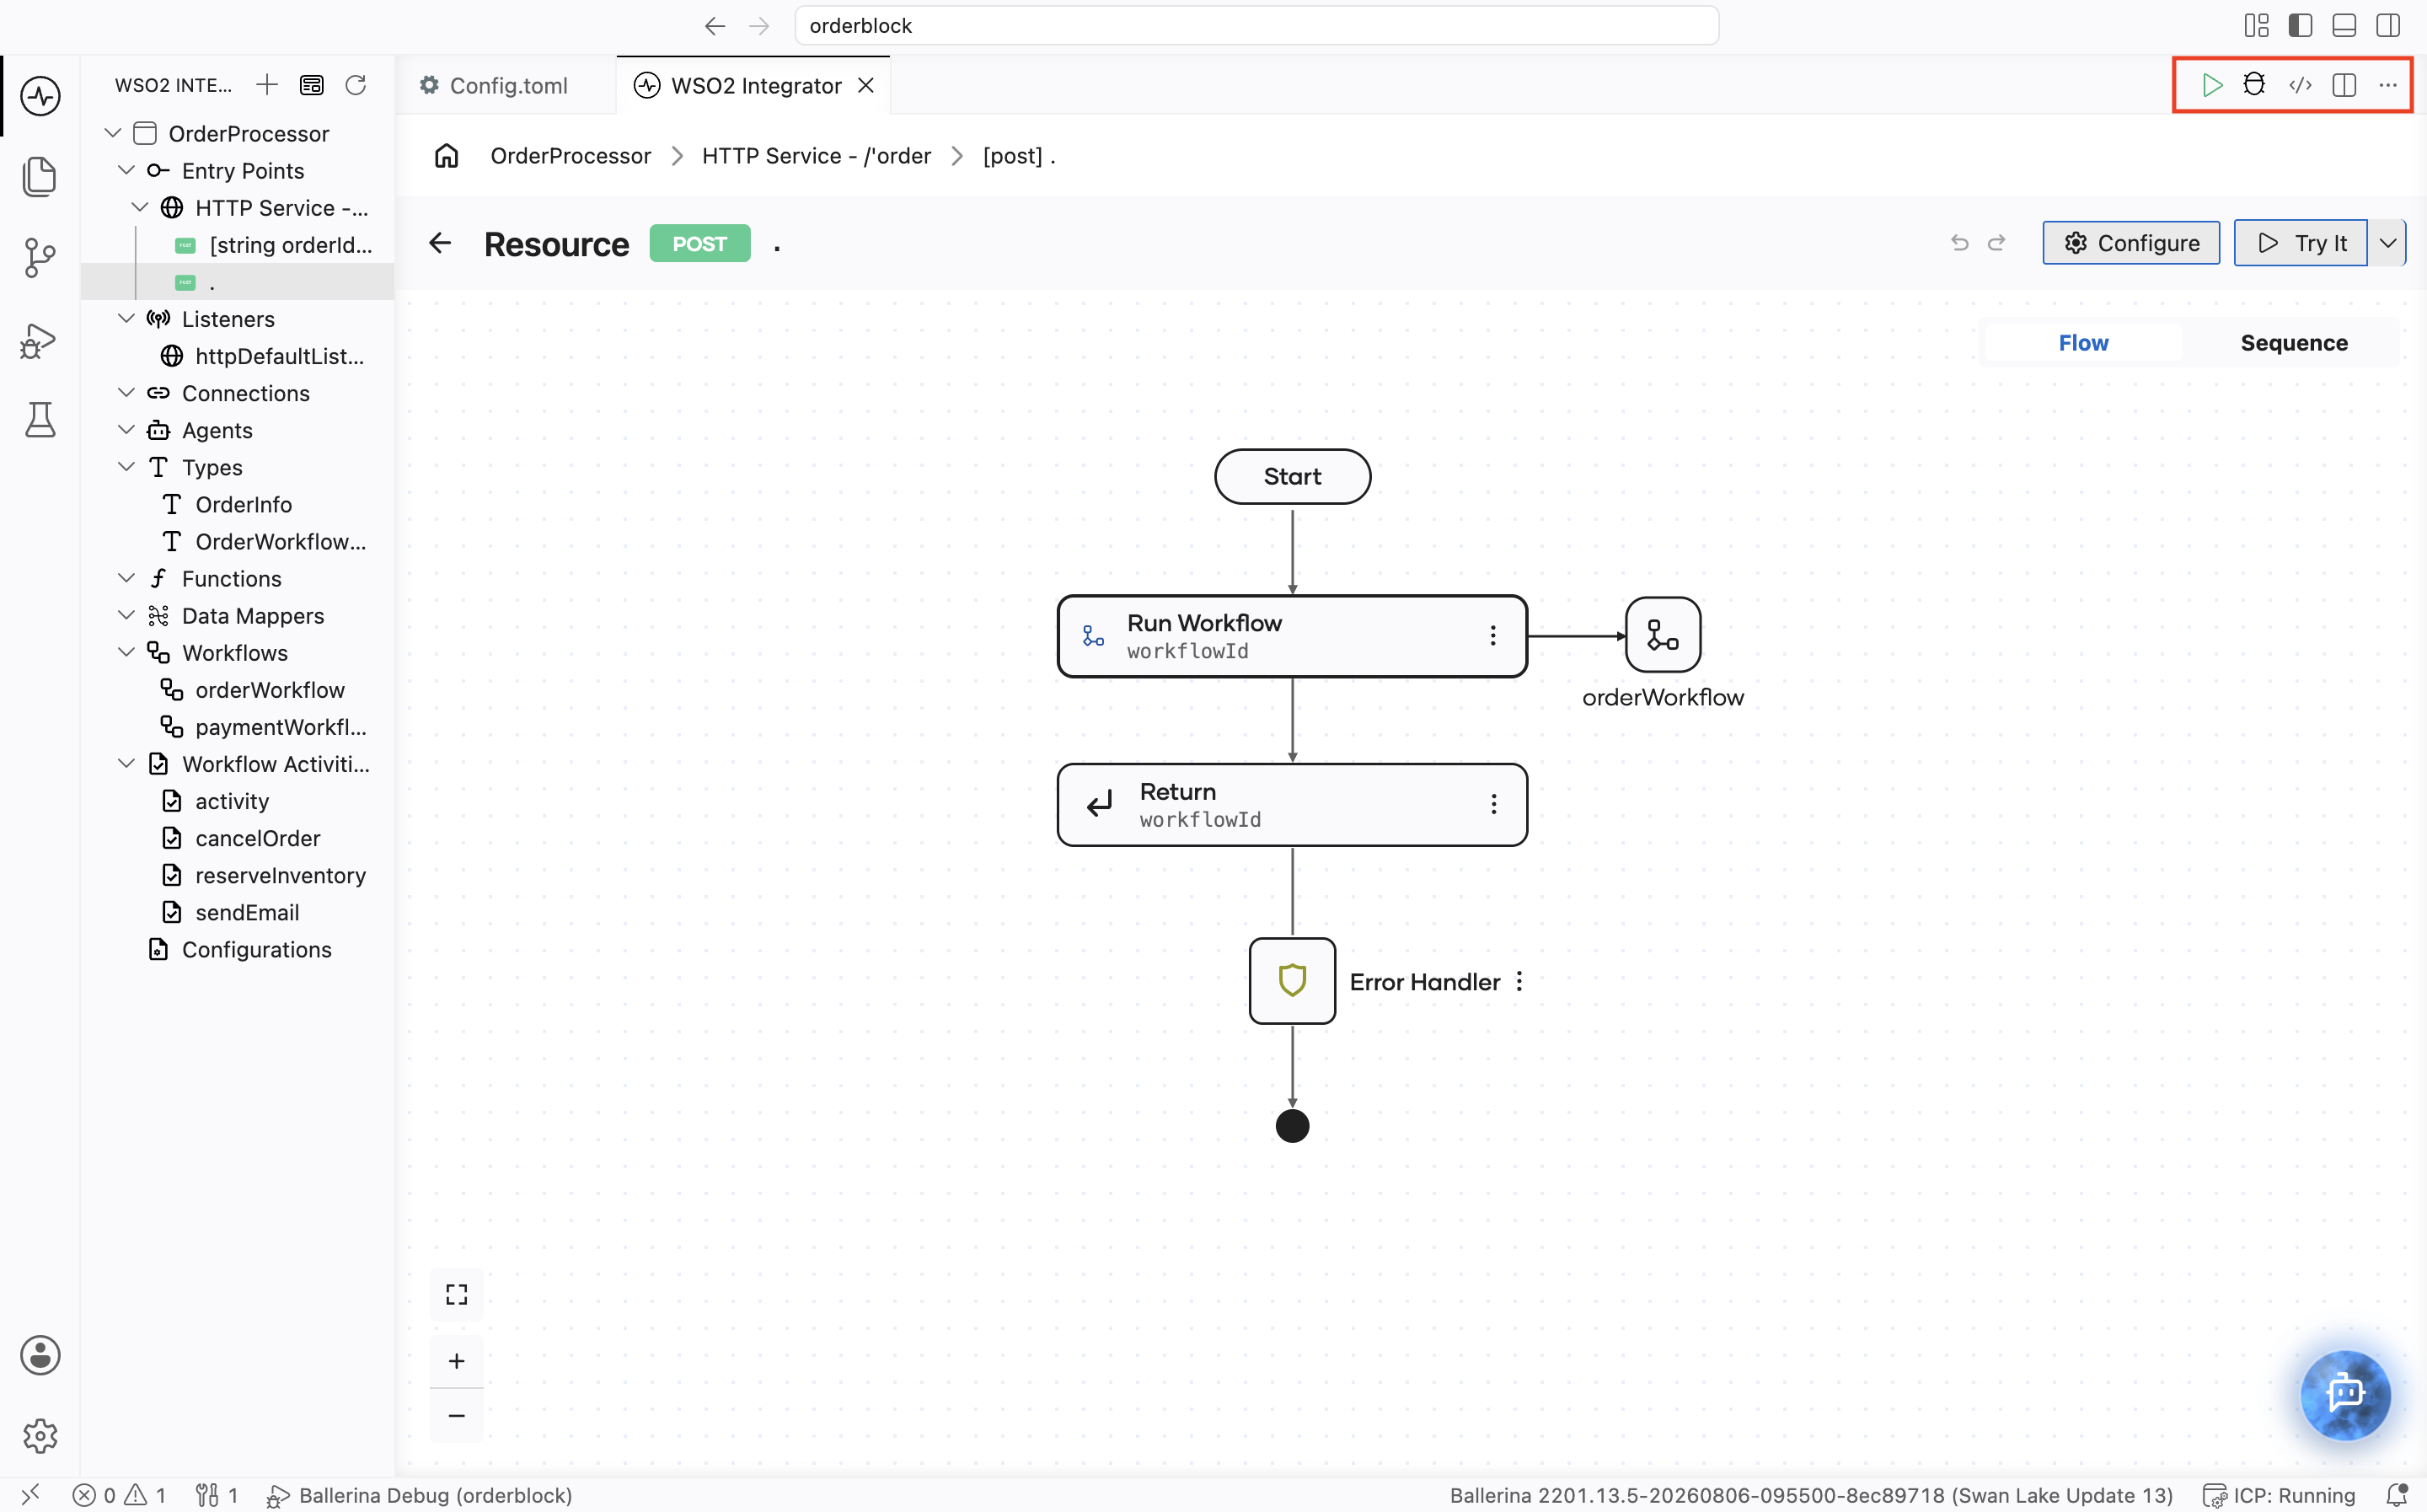Image resolution: width=2427 pixels, height=1512 pixels.
Task: Toggle the primary side bar layout icon
Action: (x=2300, y=26)
